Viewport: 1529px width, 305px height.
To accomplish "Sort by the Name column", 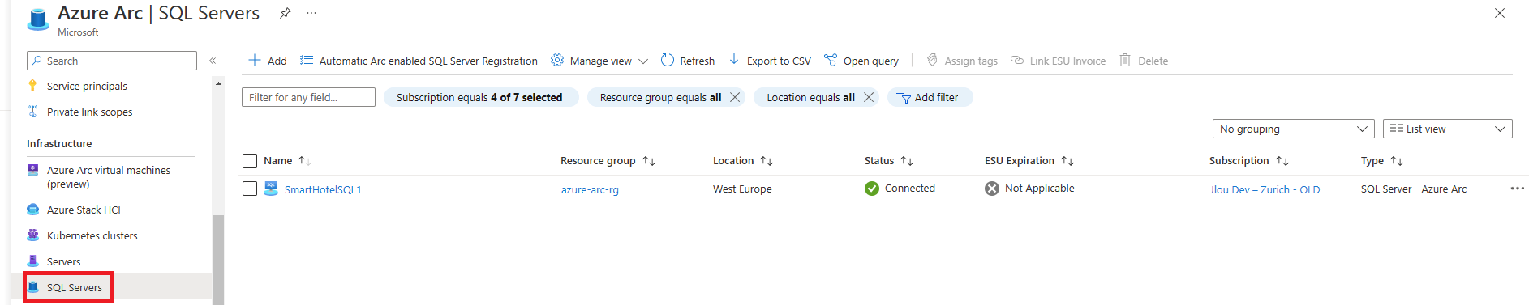I will click(287, 161).
